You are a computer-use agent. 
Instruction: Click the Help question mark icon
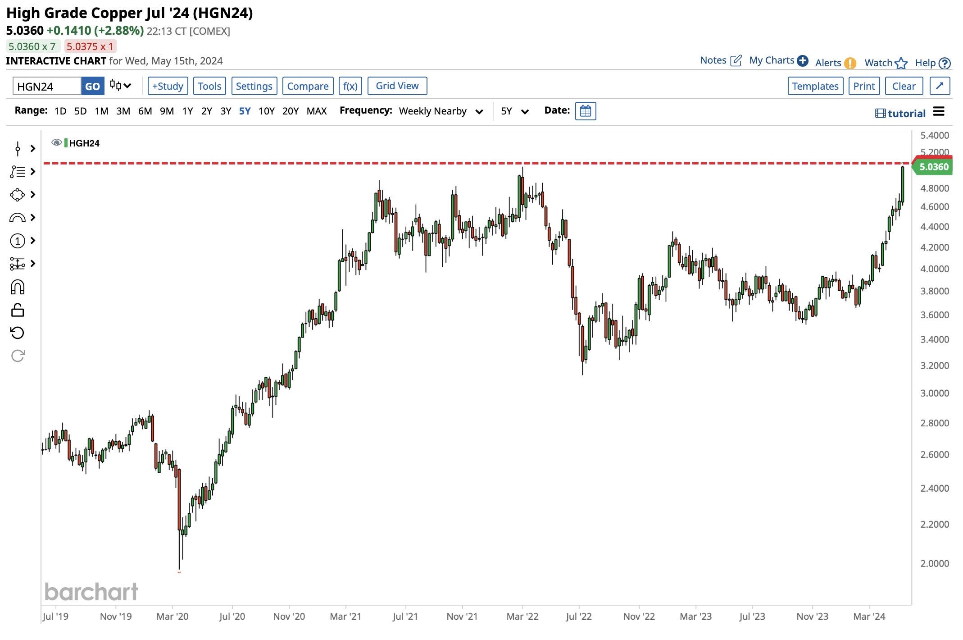click(945, 63)
